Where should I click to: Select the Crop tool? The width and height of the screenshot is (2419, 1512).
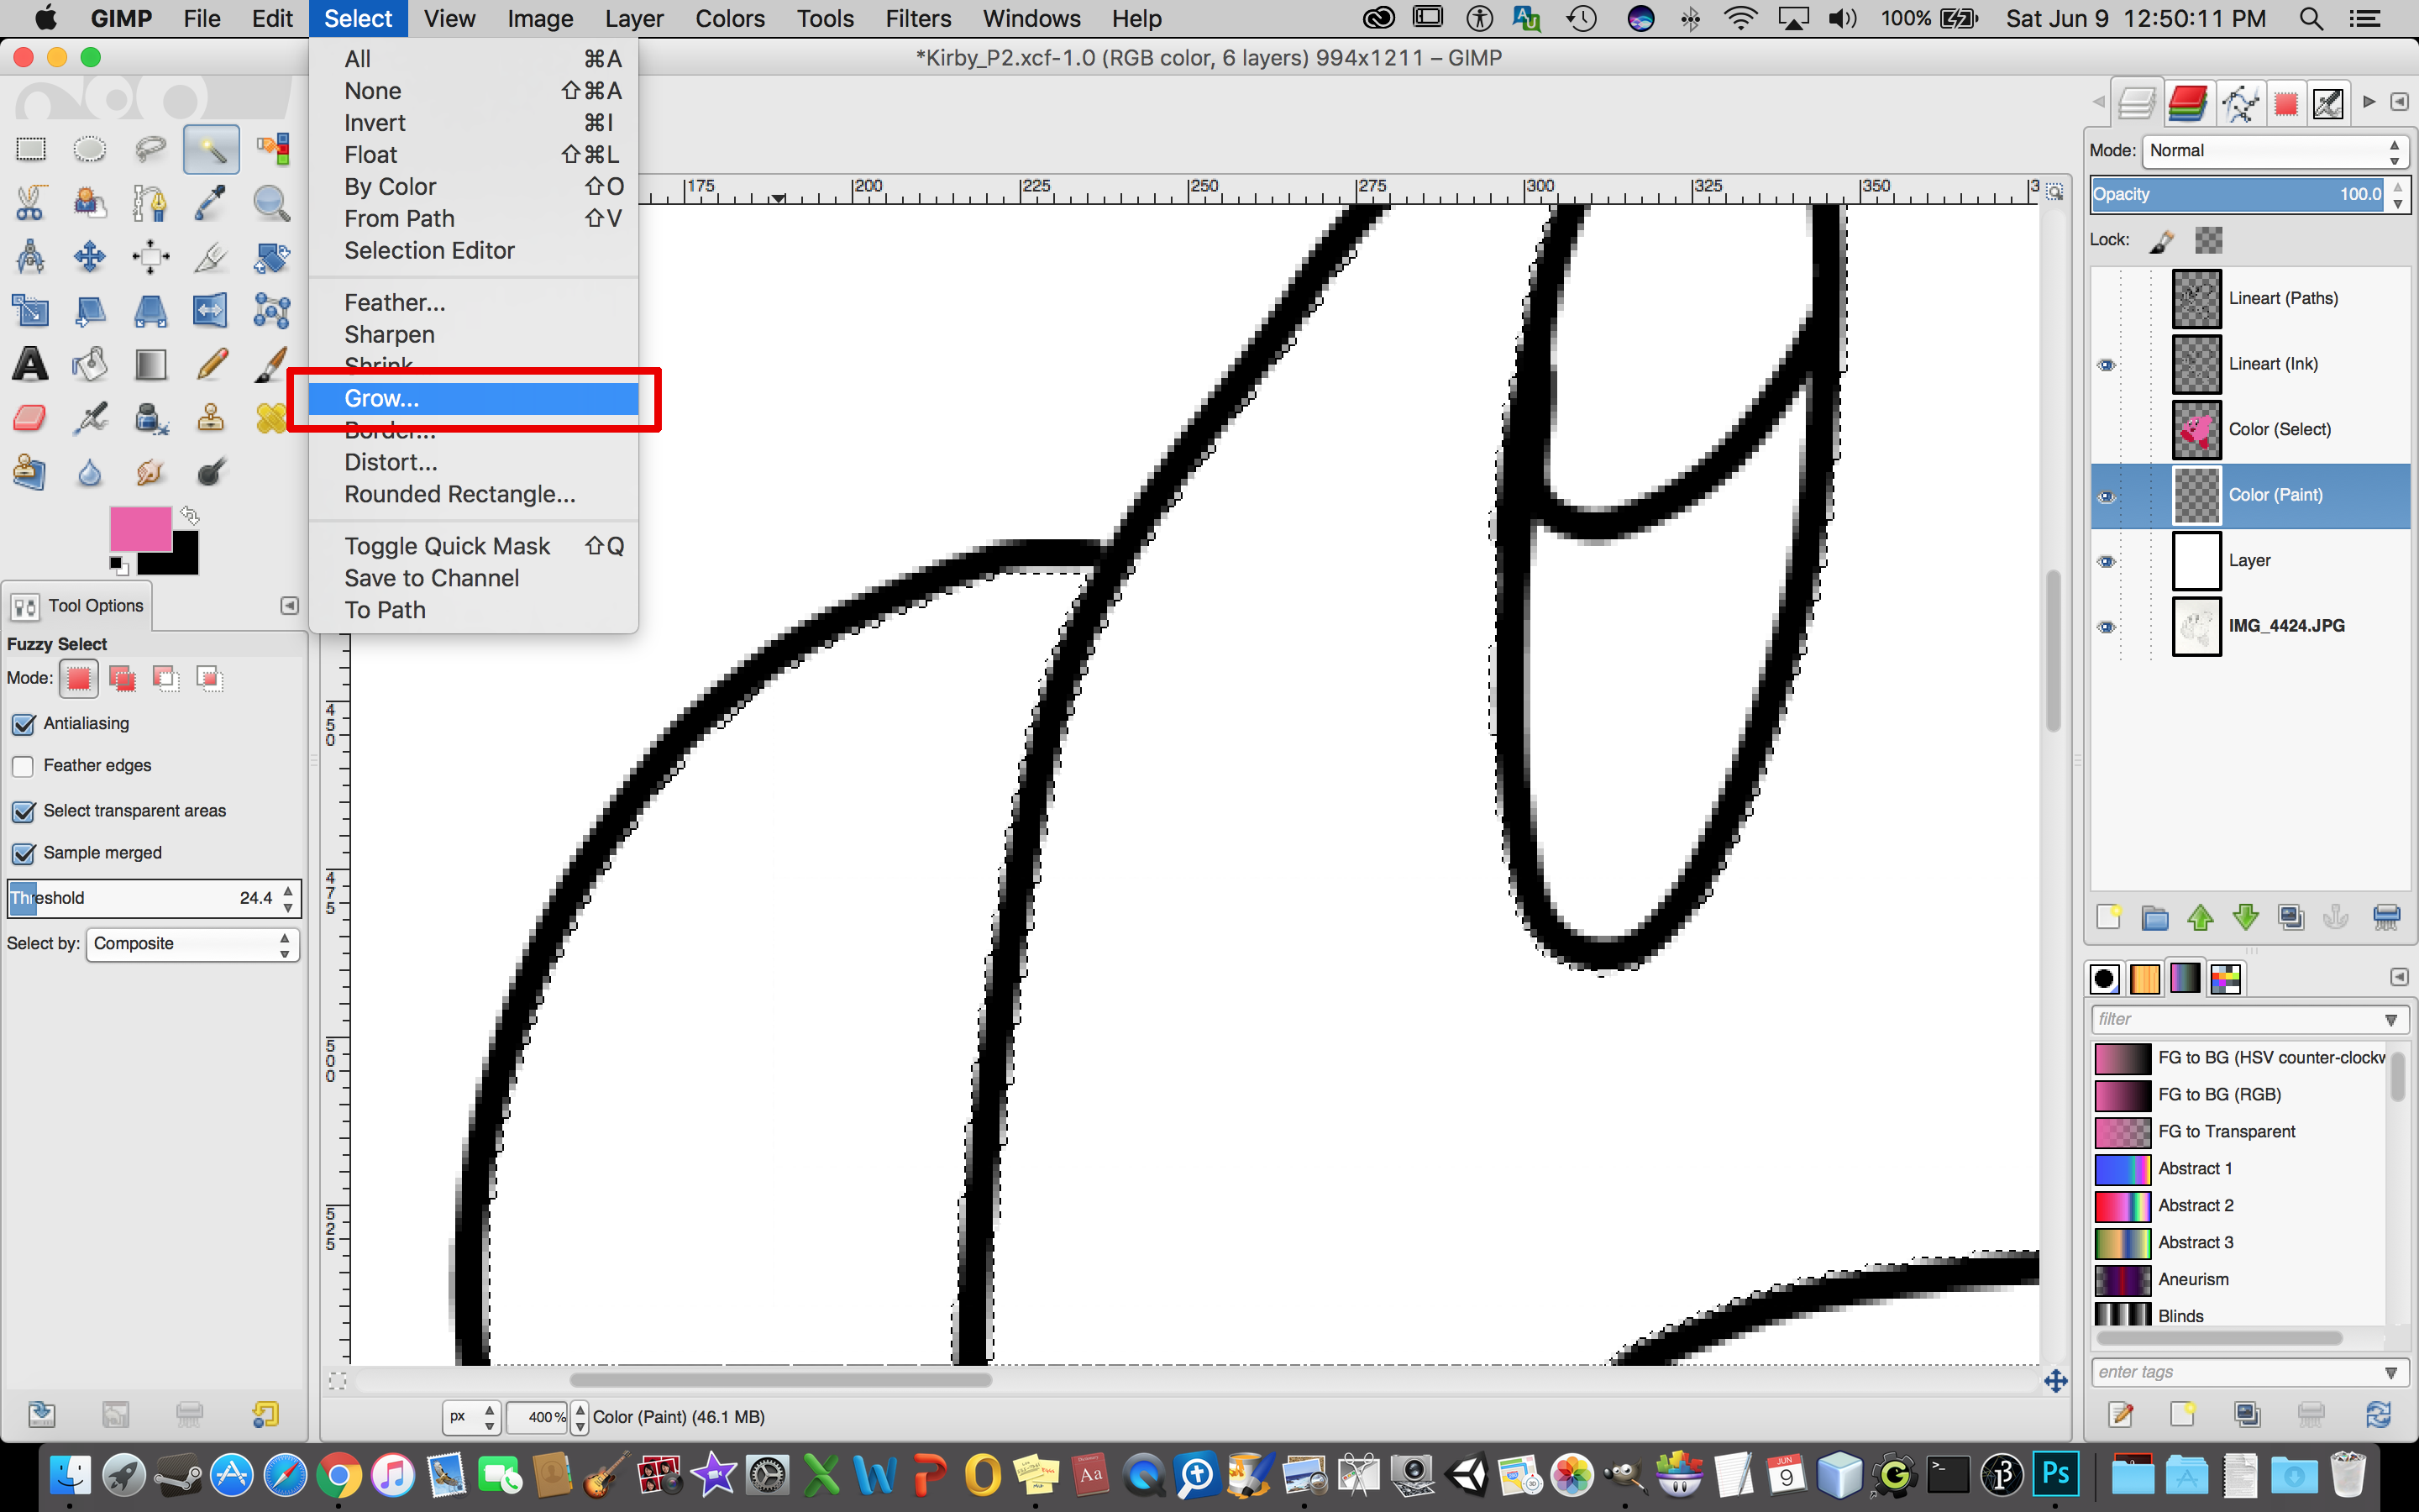(x=211, y=257)
